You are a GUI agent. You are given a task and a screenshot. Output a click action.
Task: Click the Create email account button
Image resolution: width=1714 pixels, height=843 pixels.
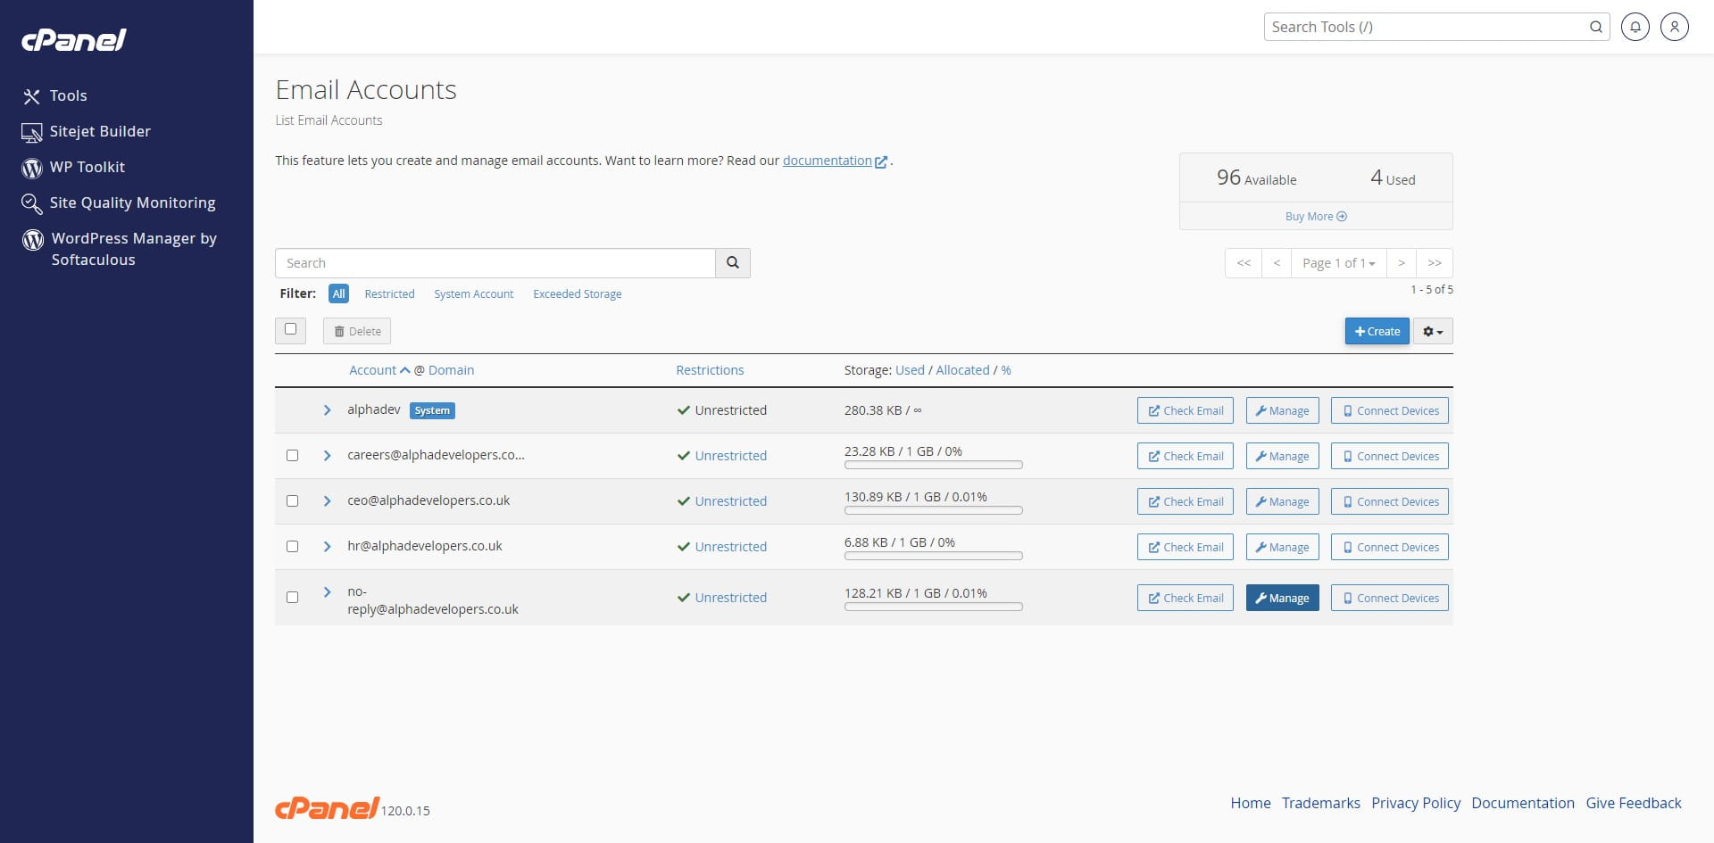coord(1377,332)
